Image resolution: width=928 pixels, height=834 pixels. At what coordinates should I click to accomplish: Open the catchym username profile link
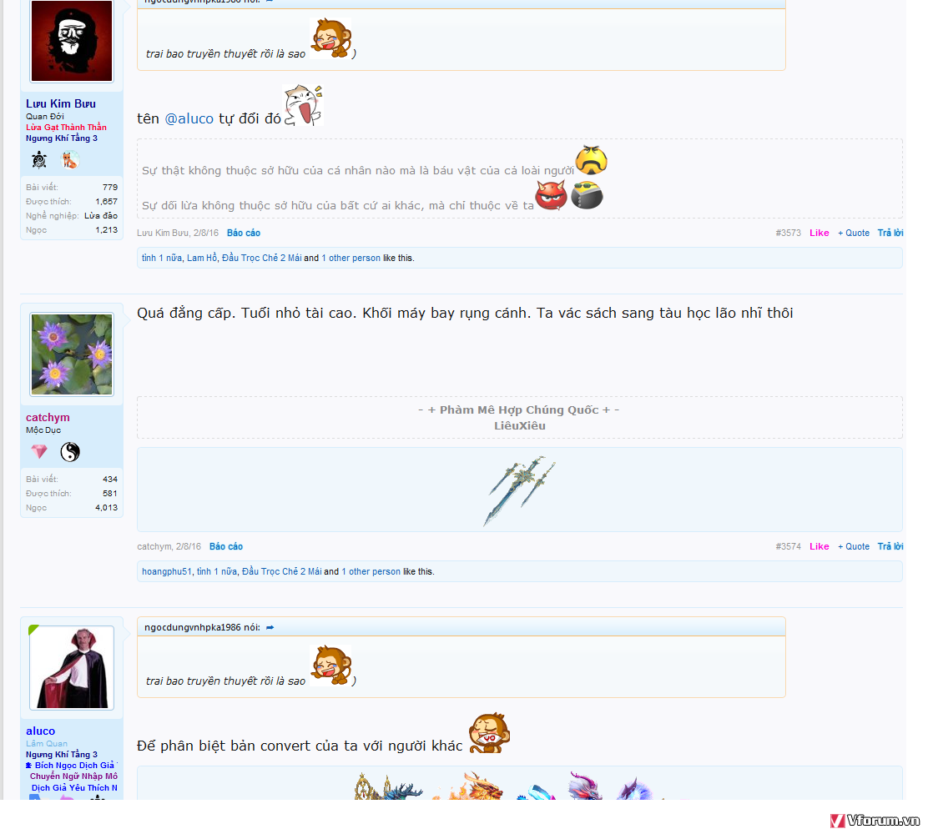coord(48,417)
